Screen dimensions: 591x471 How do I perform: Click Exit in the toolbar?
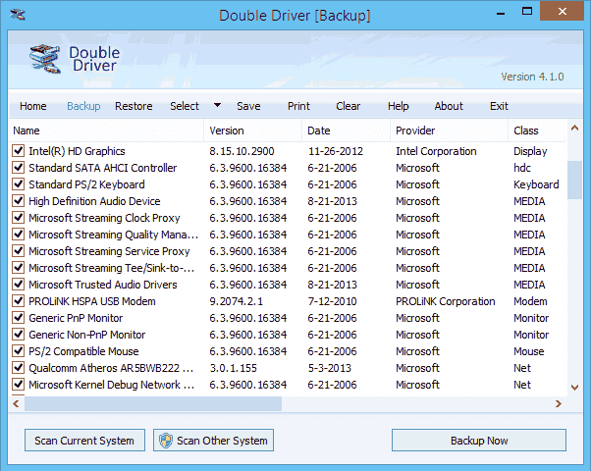(x=499, y=106)
